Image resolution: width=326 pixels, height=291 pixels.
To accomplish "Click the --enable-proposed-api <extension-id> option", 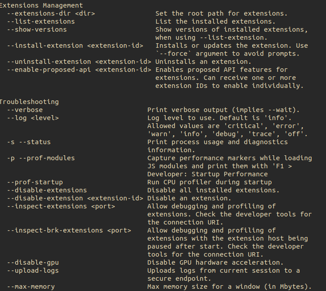I will (x=79, y=70).
